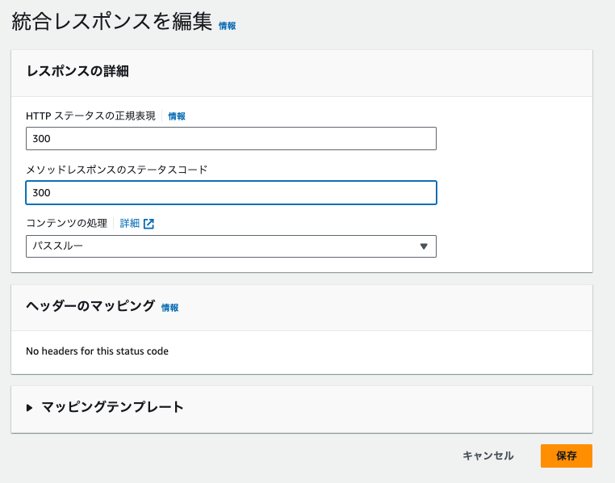Click the ヘッダーのマッピング section heading

(x=90, y=306)
